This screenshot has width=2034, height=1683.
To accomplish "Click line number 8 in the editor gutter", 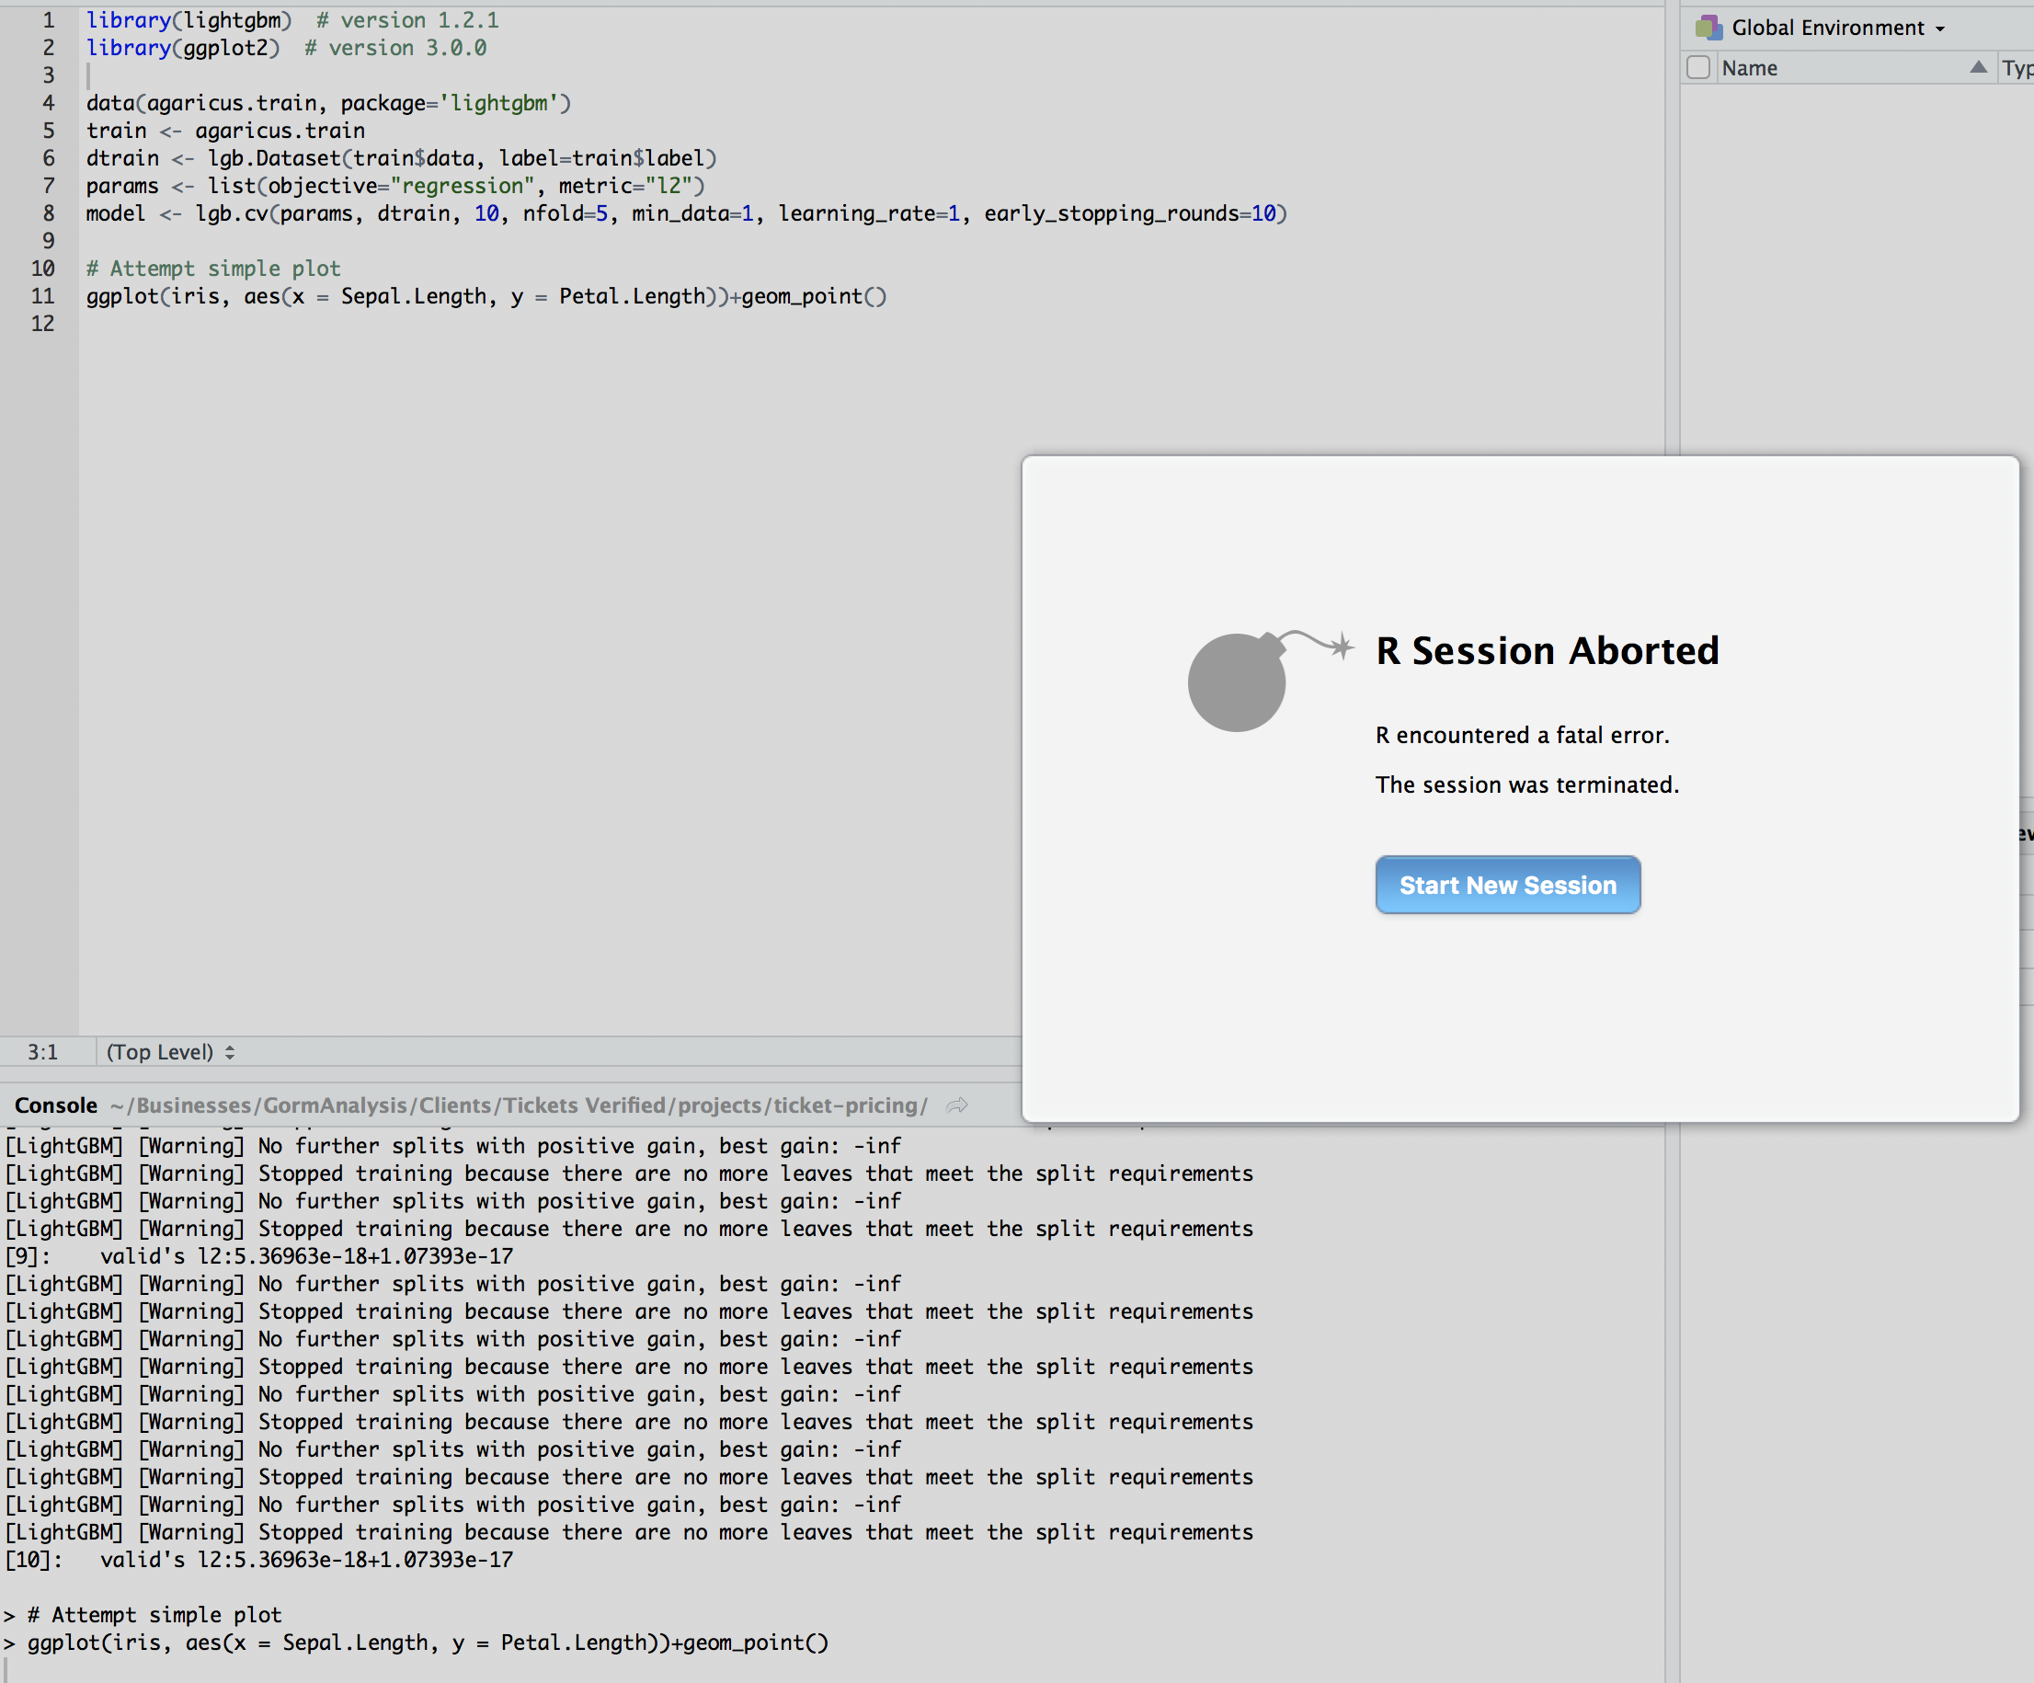I will point(48,213).
